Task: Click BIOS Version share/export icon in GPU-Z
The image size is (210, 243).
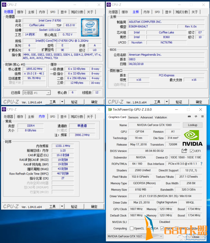Action: click(x=184, y=151)
